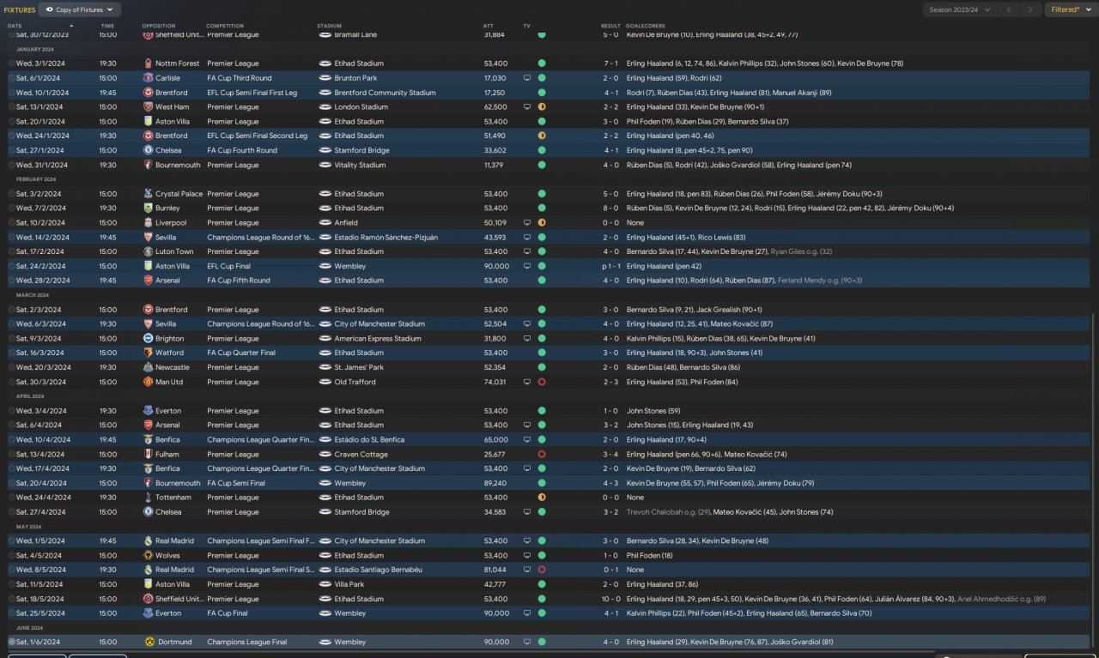Click the Man Utd club badge
Image resolution: width=1099 pixels, height=658 pixels.
coord(148,382)
